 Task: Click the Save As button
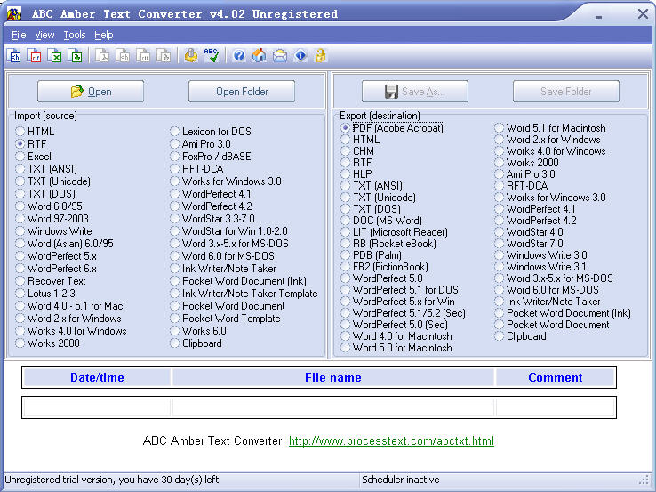(415, 92)
